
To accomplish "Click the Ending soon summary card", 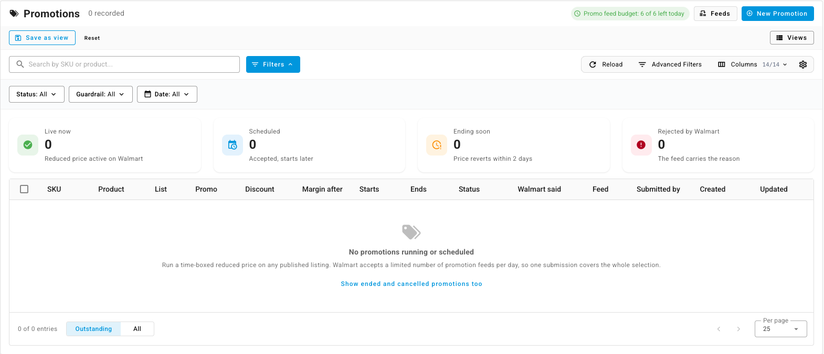I will (x=514, y=145).
